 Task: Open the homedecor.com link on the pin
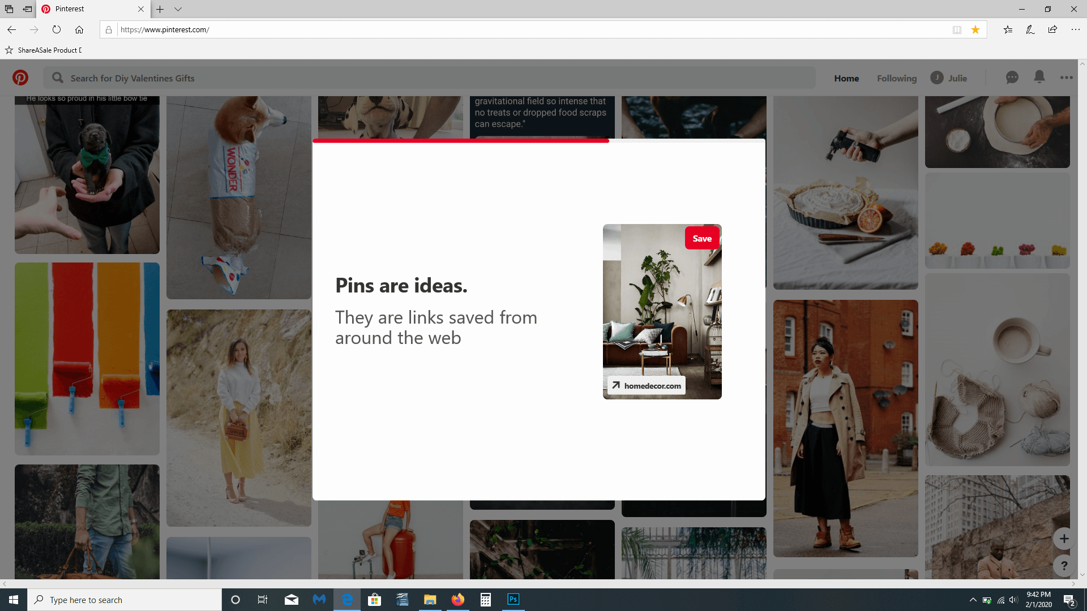646,386
